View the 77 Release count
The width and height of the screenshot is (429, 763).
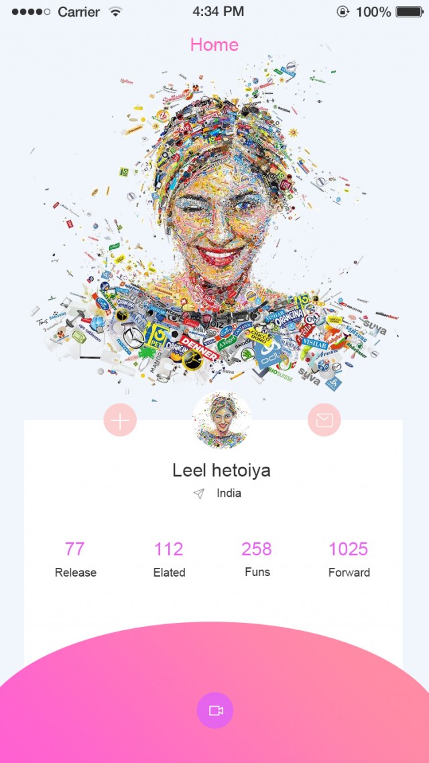click(x=75, y=560)
